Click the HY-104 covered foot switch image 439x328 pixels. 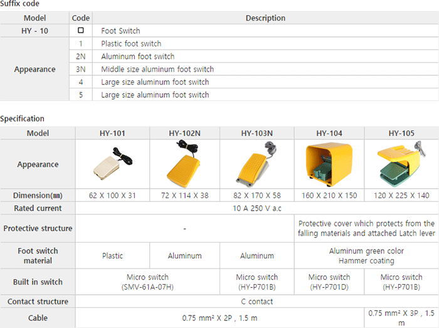(x=329, y=164)
